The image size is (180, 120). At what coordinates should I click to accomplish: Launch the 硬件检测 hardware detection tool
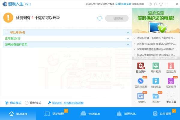tap(156, 66)
